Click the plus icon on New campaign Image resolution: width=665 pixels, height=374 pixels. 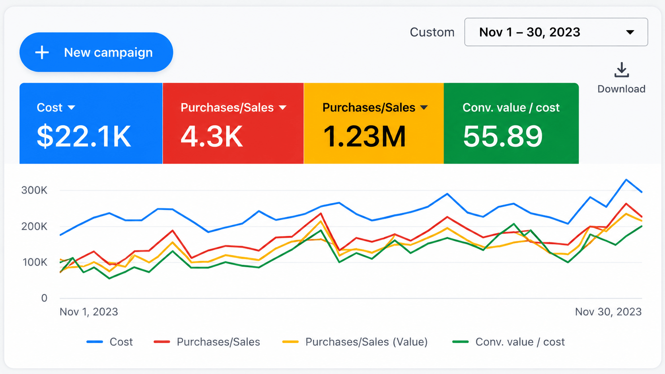(42, 52)
